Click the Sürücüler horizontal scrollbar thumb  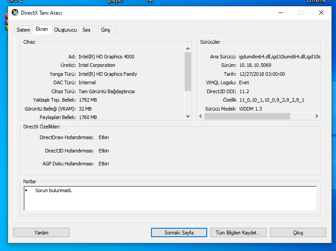pos(247,116)
